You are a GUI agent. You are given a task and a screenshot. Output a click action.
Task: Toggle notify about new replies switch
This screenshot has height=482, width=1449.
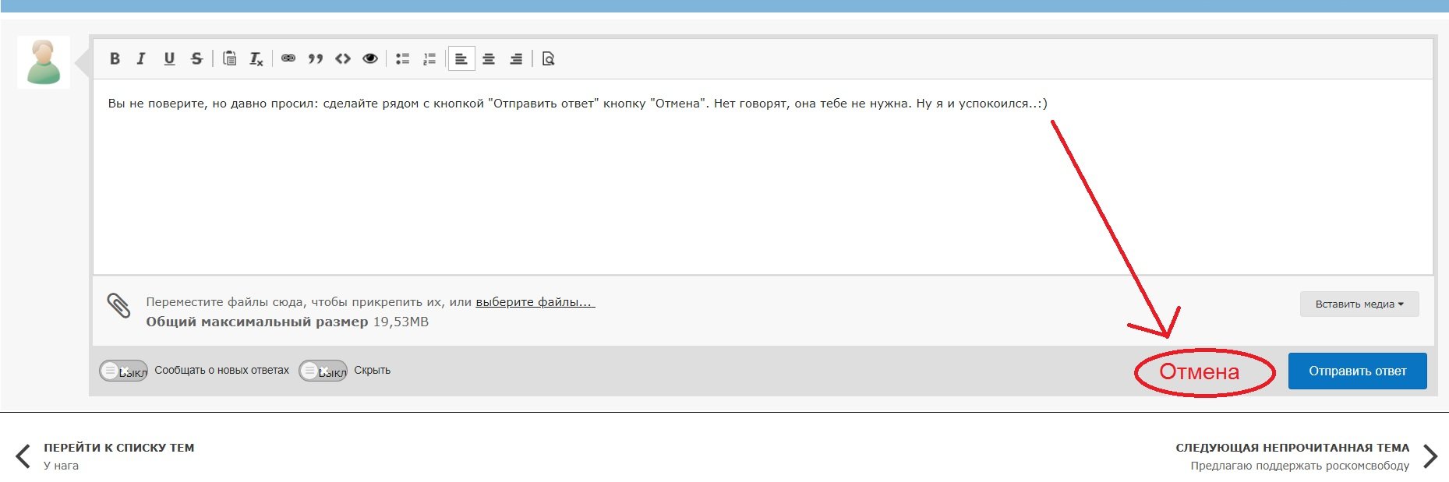123,371
